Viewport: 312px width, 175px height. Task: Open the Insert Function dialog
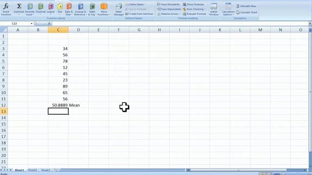pyautogui.click(x=6, y=9)
